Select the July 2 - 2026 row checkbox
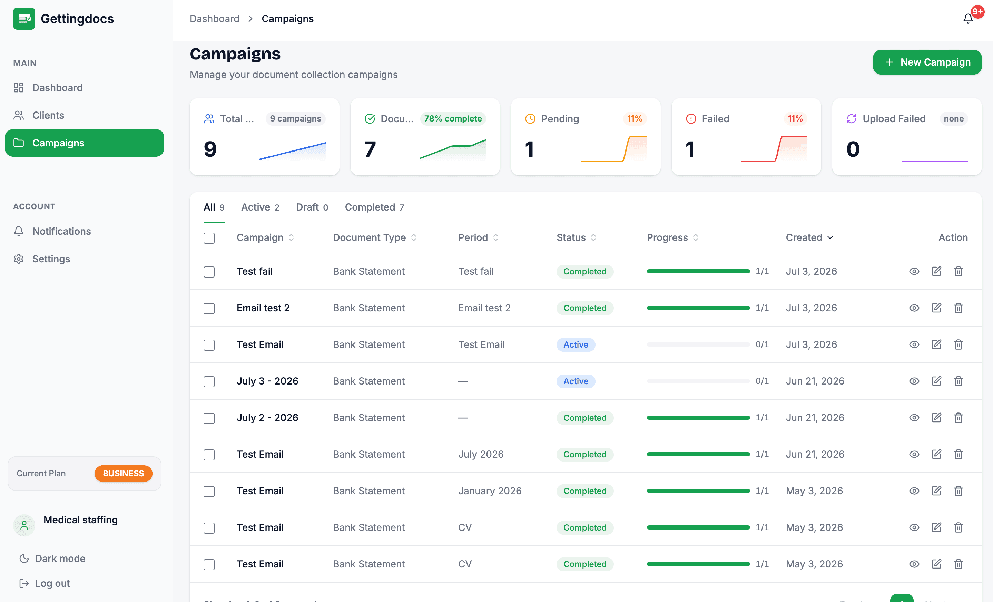The width and height of the screenshot is (993, 602). tap(209, 418)
